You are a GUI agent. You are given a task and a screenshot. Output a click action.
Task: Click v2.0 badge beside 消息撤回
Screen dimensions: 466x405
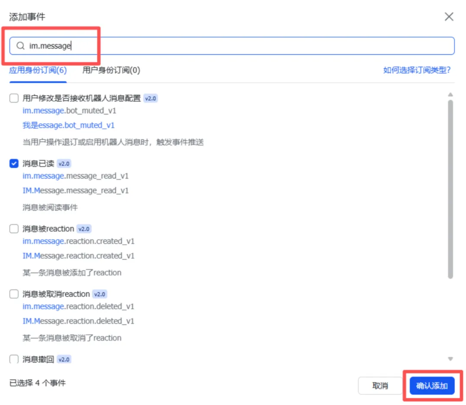pyautogui.click(x=64, y=359)
